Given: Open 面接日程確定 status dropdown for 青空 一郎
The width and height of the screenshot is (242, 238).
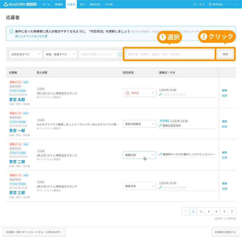Looking at the screenshot, I should 139,124.
